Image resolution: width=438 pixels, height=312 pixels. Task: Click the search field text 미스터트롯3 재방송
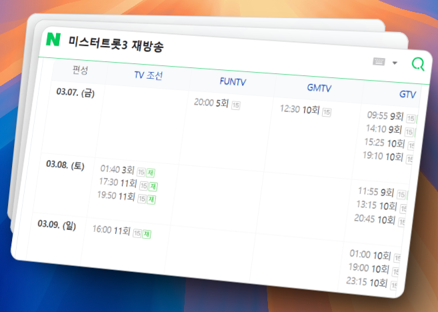tap(116, 44)
